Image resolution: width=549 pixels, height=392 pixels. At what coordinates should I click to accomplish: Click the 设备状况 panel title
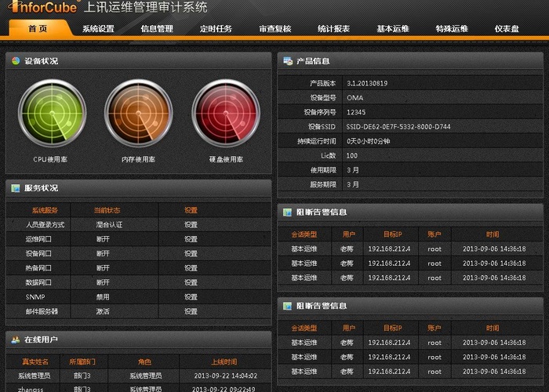tap(41, 61)
